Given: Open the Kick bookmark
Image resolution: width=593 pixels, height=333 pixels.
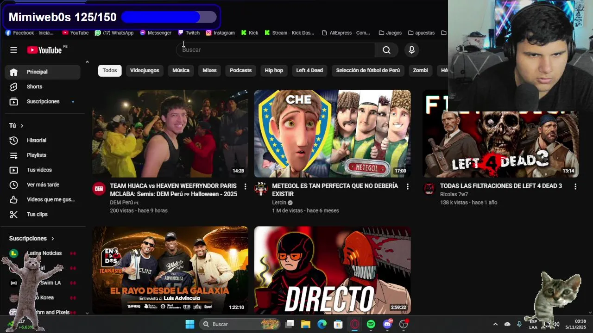Looking at the screenshot, I should point(250,33).
